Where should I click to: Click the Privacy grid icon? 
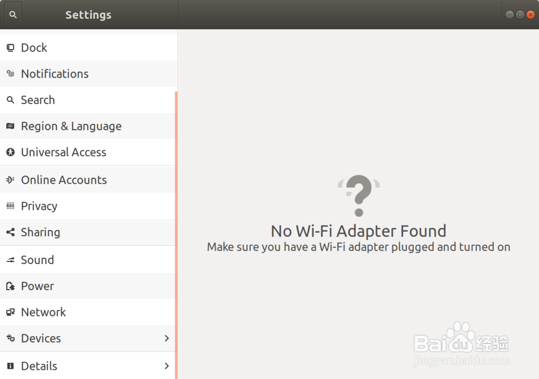[x=10, y=206]
